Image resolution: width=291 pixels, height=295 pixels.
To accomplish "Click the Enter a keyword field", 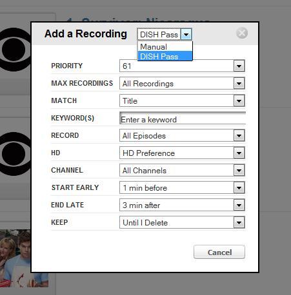I will point(183,118).
